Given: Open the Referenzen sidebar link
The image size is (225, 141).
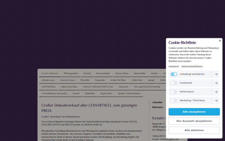Looking at the screenshot, I should [157, 107].
